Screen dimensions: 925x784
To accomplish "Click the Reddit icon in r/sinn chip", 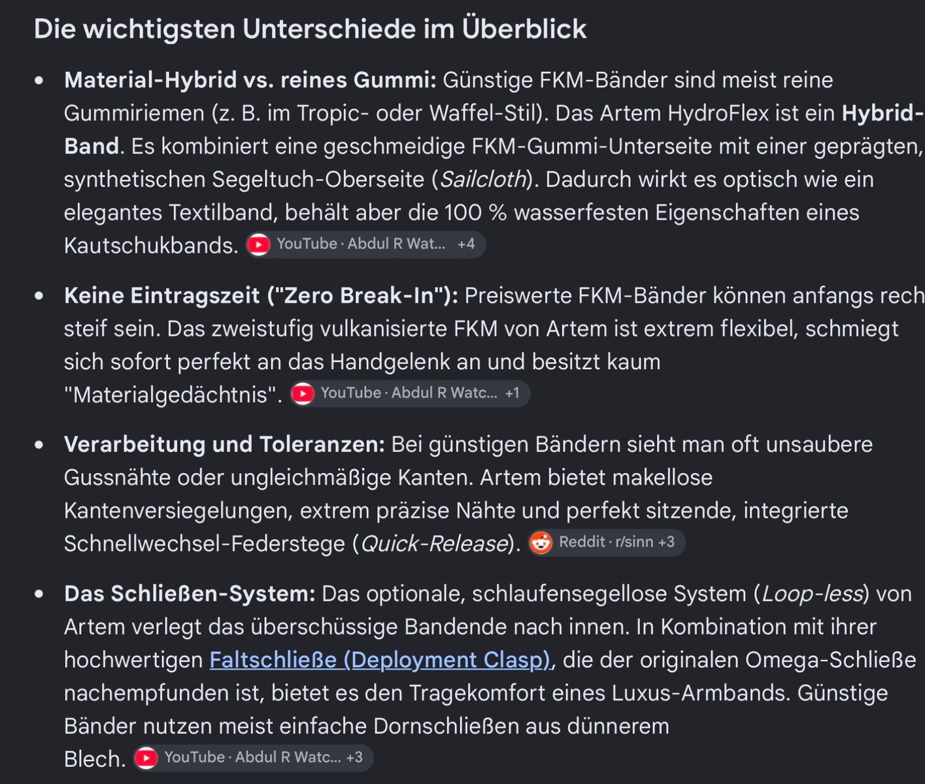I will [541, 542].
